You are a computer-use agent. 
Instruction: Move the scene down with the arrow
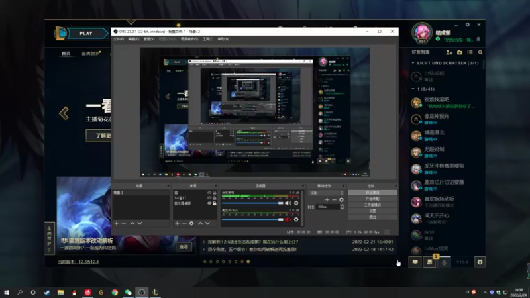140,223
